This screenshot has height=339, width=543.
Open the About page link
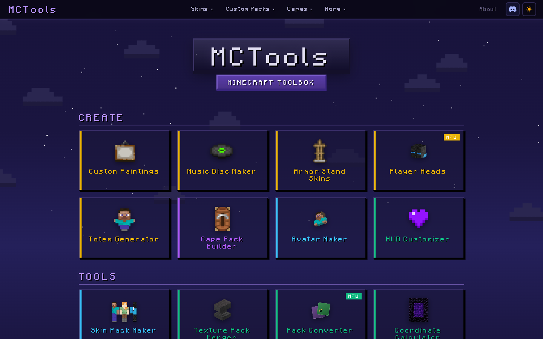tap(488, 9)
